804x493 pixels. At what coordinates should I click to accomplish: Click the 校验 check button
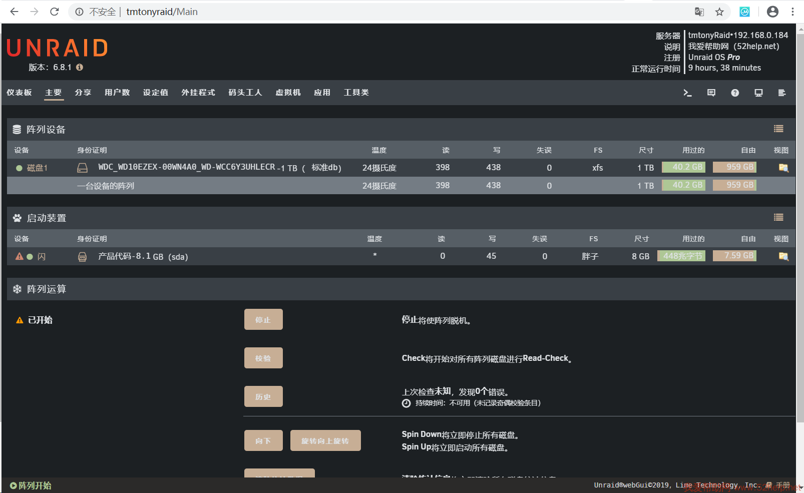point(263,358)
